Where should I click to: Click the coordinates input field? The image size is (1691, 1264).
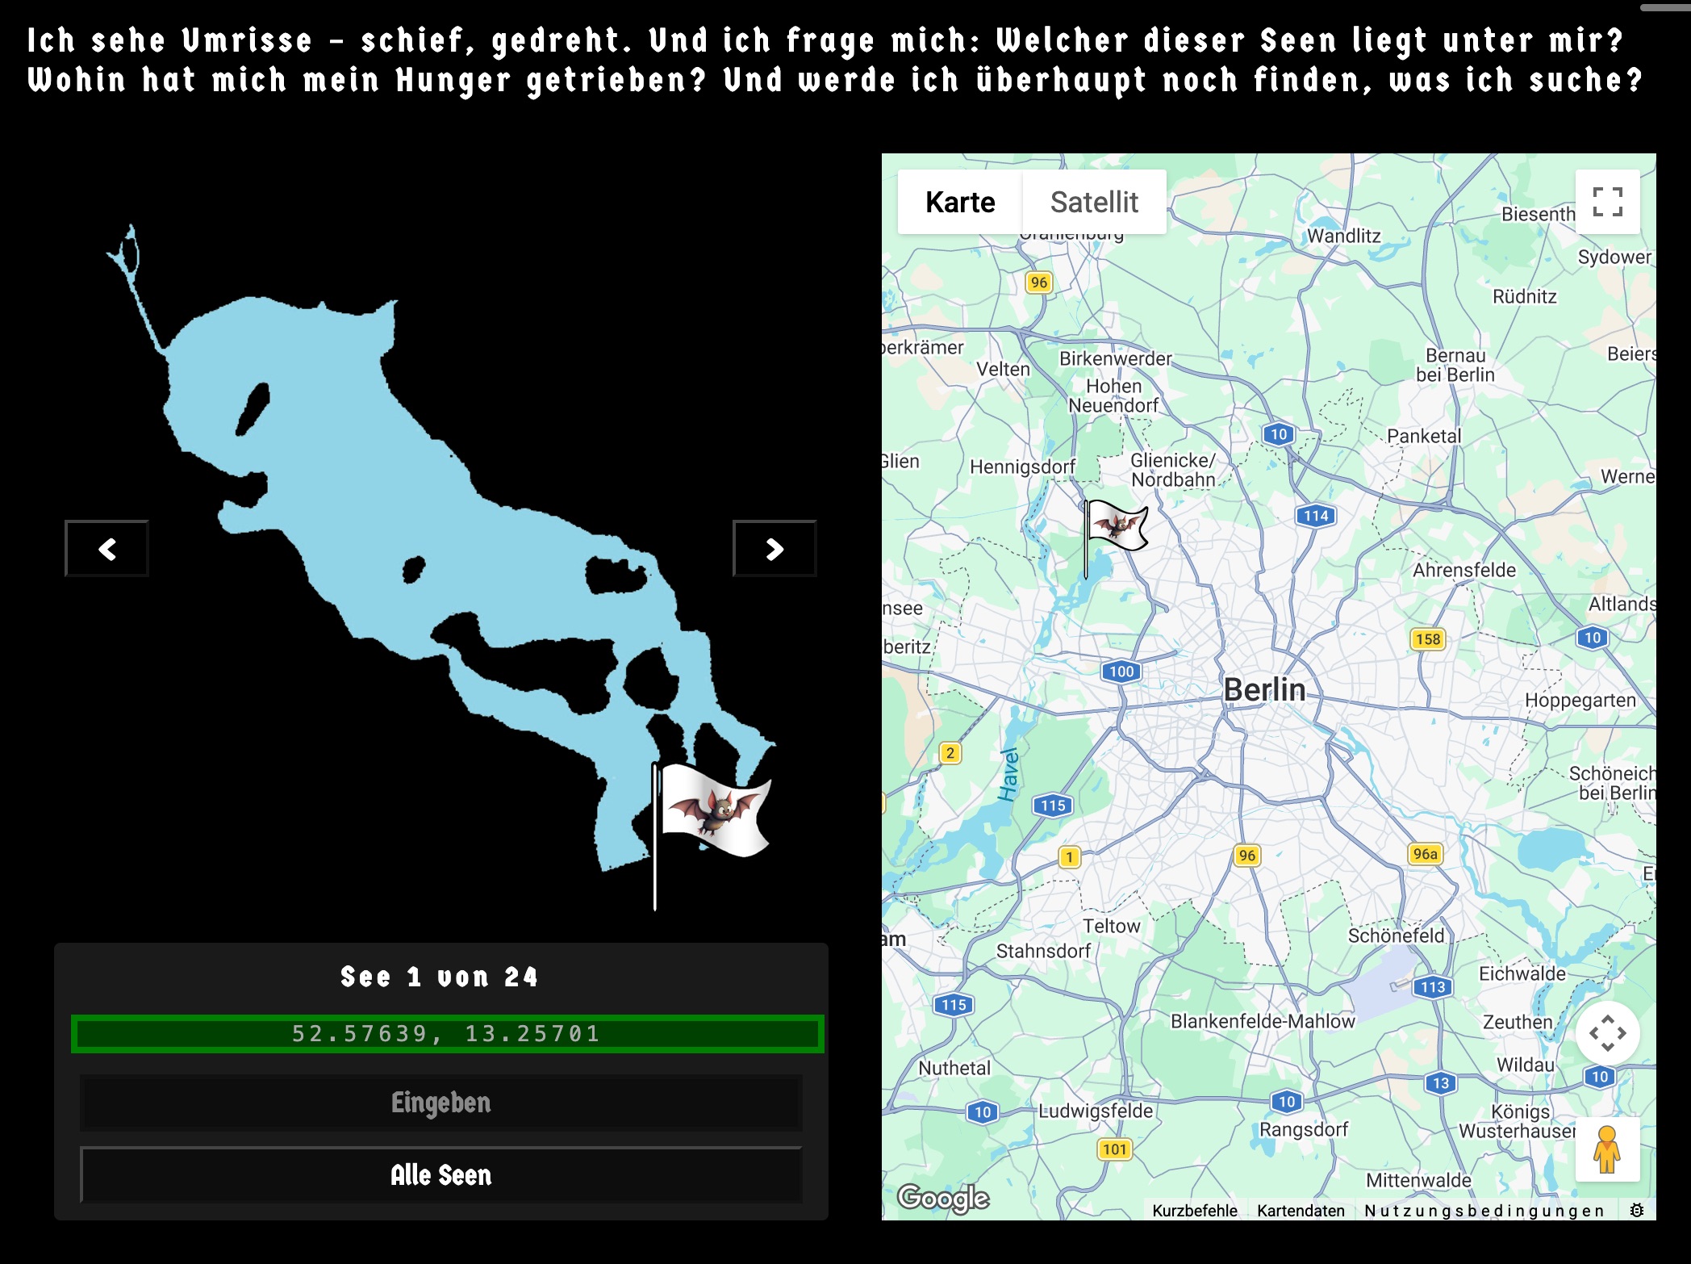(x=447, y=1034)
